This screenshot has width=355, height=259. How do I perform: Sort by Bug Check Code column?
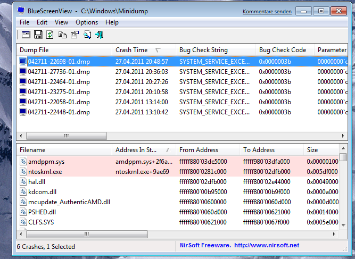click(x=285, y=50)
